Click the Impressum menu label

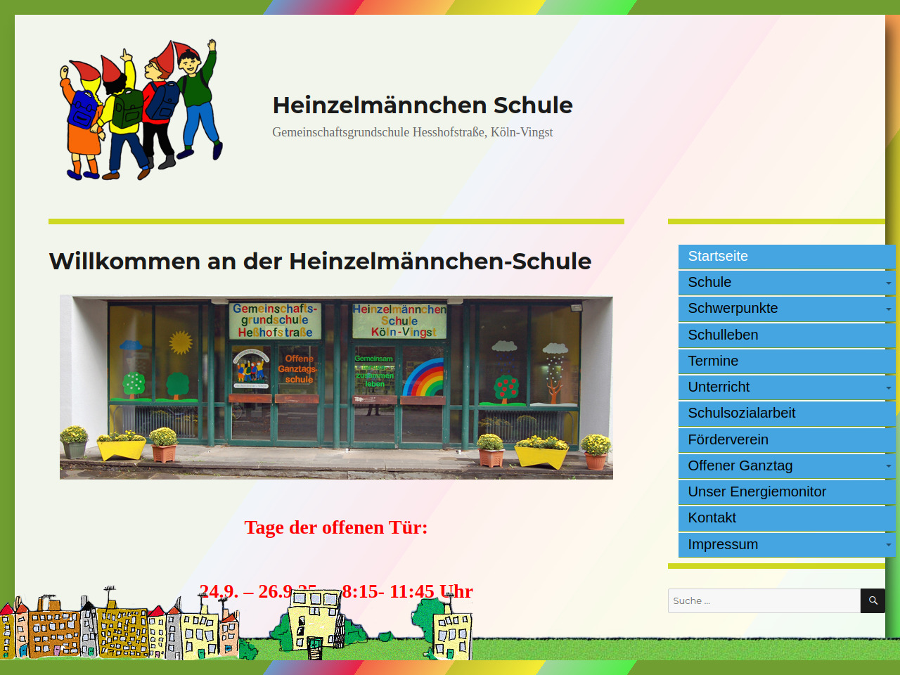tap(723, 545)
